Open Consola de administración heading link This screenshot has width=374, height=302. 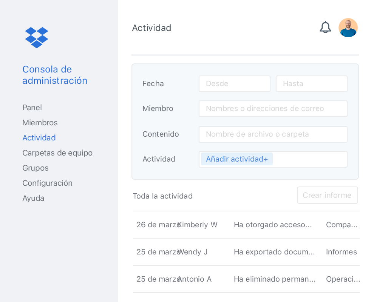(55, 75)
